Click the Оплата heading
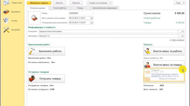 click(x=148, y=44)
